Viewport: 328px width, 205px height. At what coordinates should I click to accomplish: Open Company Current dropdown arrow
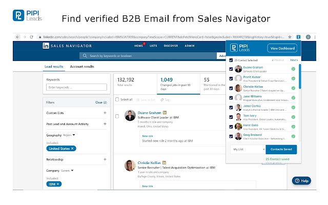click(72, 171)
